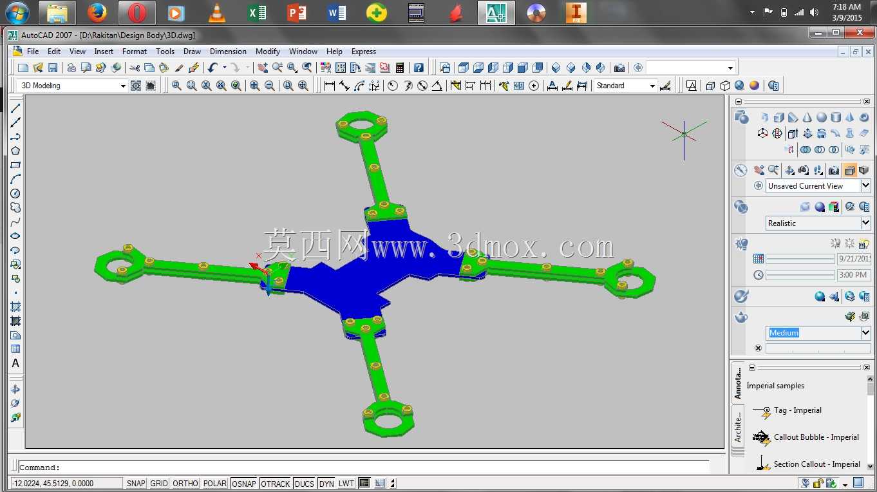Image resolution: width=877 pixels, height=492 pixels.
Task: Open Firefox from Windows taskbar
Action: pyautogui.click(x=97, y=13)
